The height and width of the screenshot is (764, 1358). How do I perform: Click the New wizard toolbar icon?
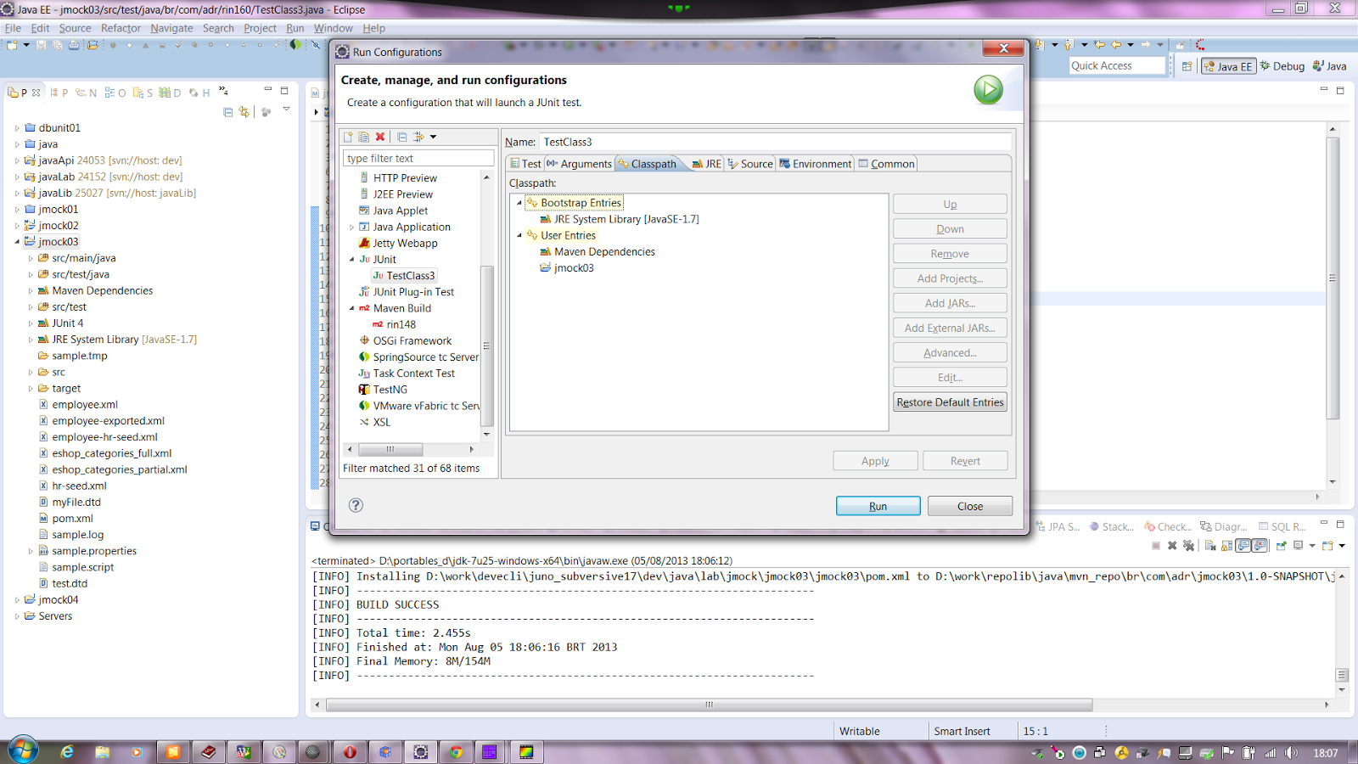tap(13, 45)
